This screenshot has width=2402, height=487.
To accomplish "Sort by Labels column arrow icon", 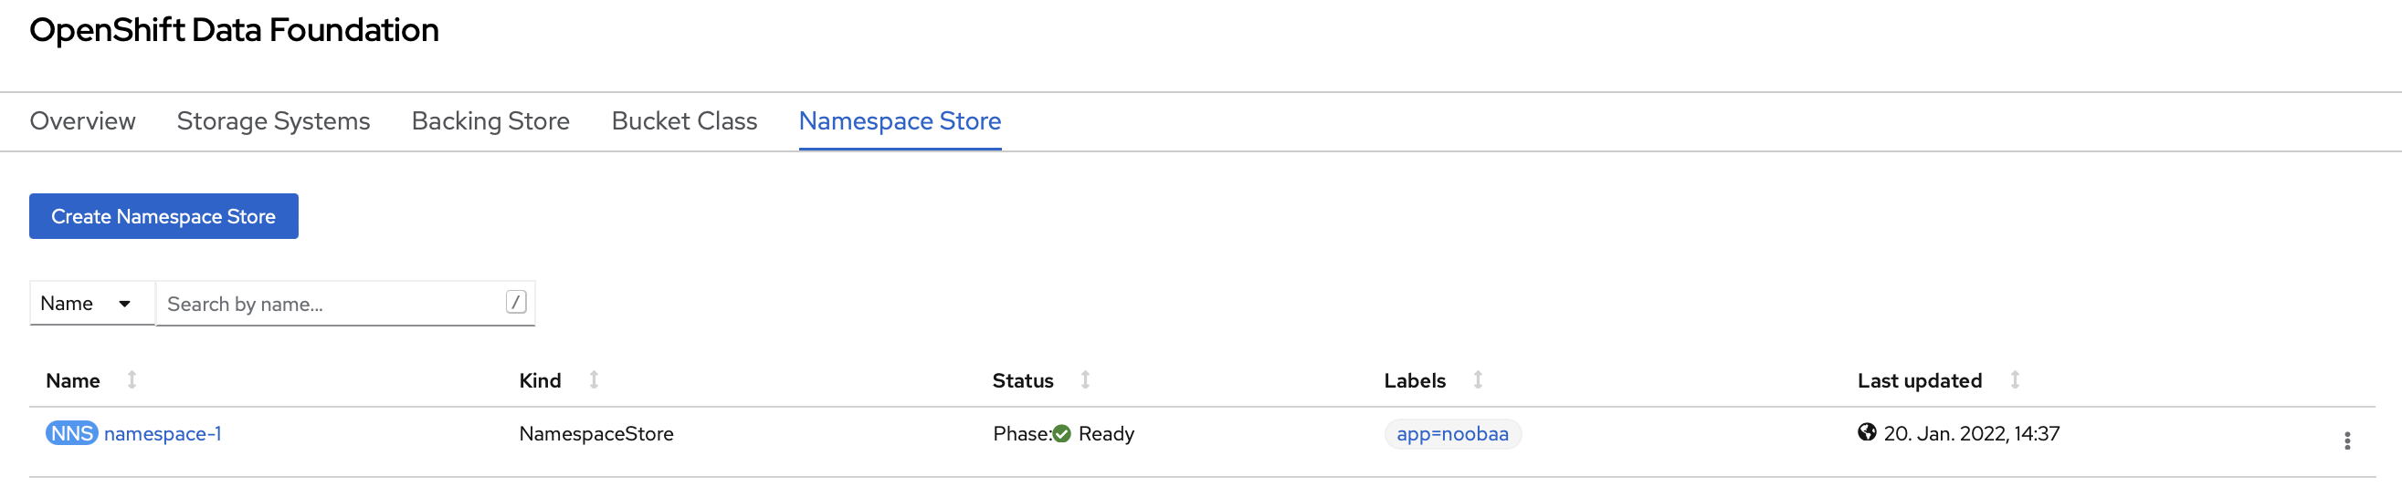I will 1478,380.
